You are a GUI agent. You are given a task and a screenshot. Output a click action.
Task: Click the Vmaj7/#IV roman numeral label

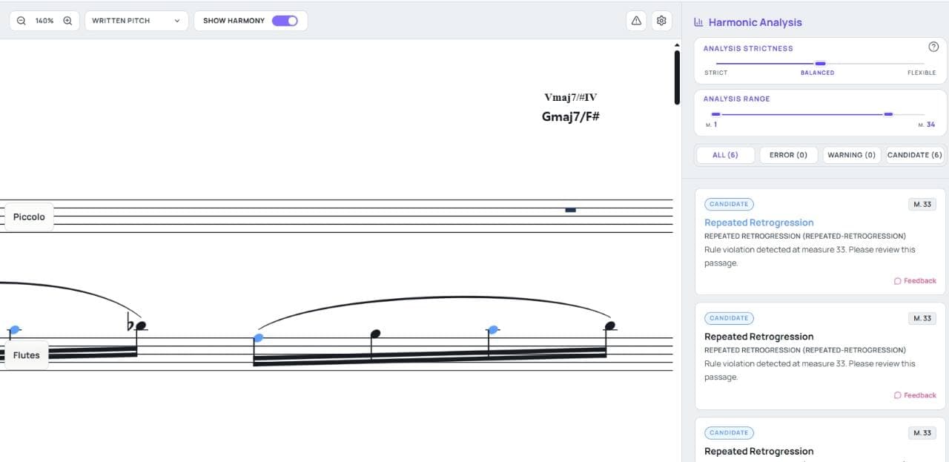click(570, 97)
